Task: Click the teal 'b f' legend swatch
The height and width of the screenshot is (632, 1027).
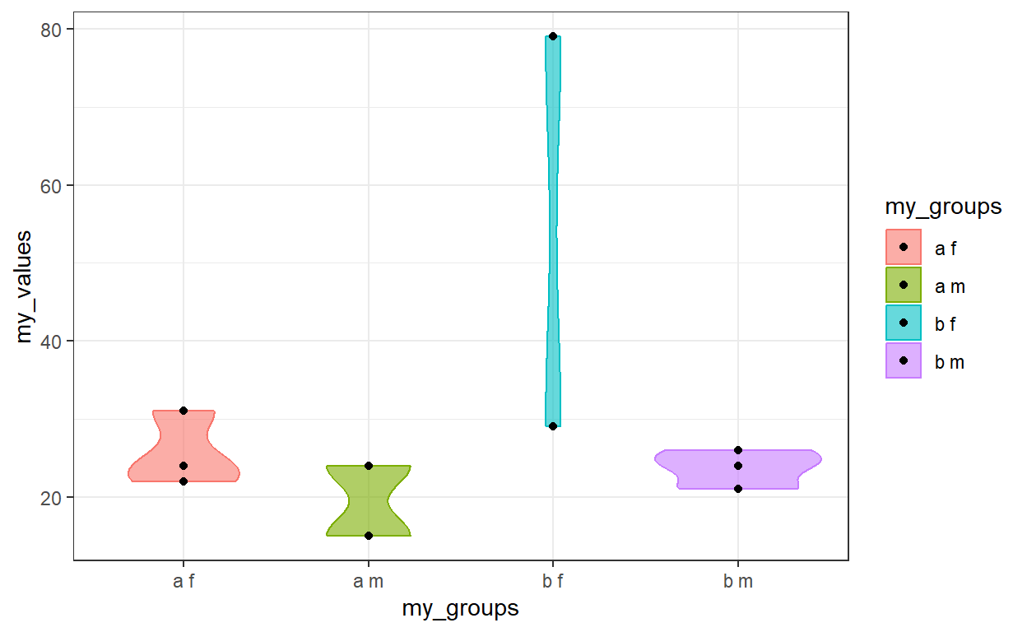Action: [904, 323]
